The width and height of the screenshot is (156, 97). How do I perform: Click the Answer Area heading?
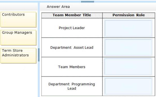pyautogui.click(x=58, y=6)
